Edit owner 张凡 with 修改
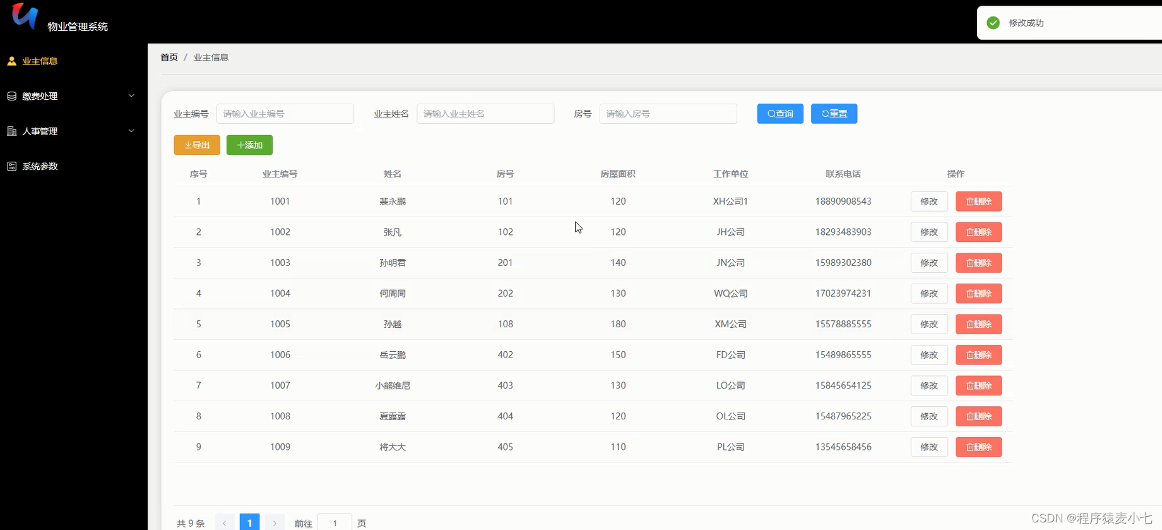 point(929,232)
